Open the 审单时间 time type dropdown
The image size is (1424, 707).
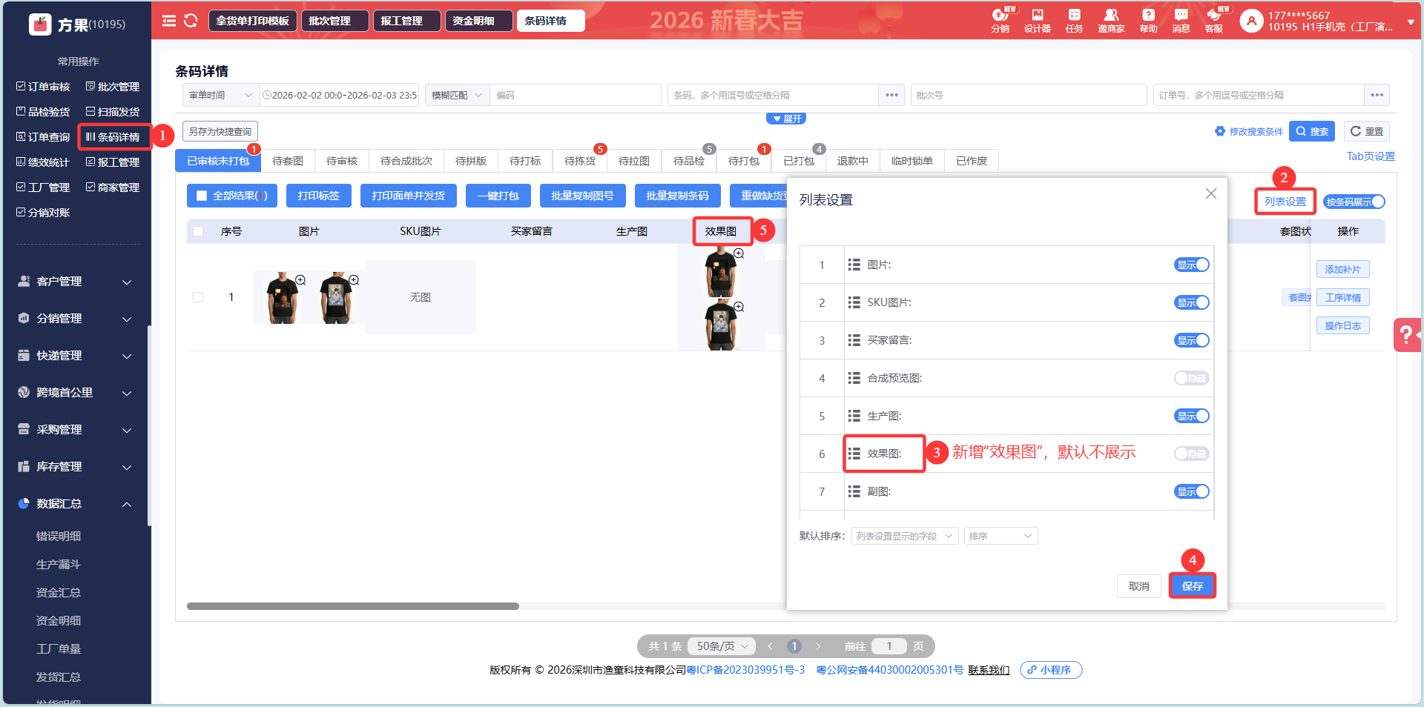click(220, 95)
